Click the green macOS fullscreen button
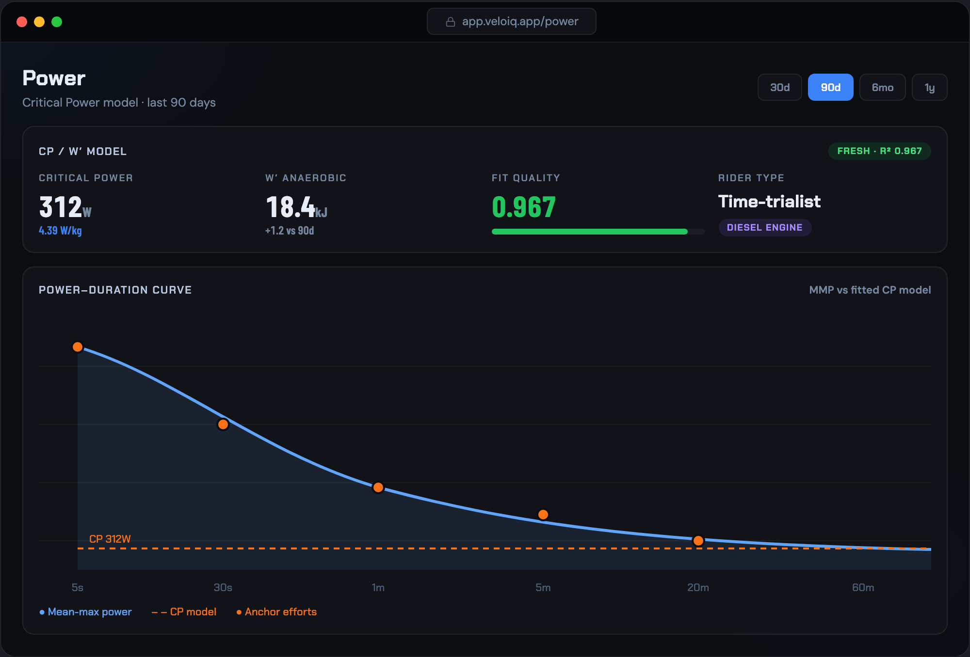The width and height of the screenshot is (970, 657). click(57, 22)
